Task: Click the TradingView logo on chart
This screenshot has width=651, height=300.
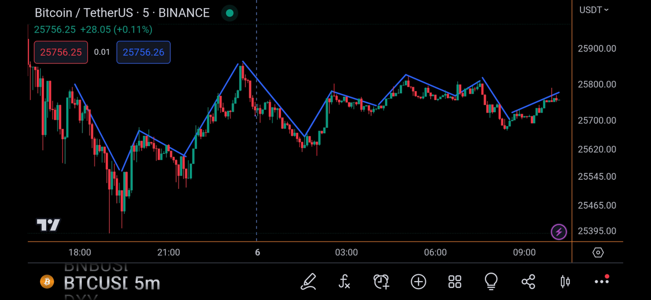Action: pyautogui.click(x=48, y=225)
